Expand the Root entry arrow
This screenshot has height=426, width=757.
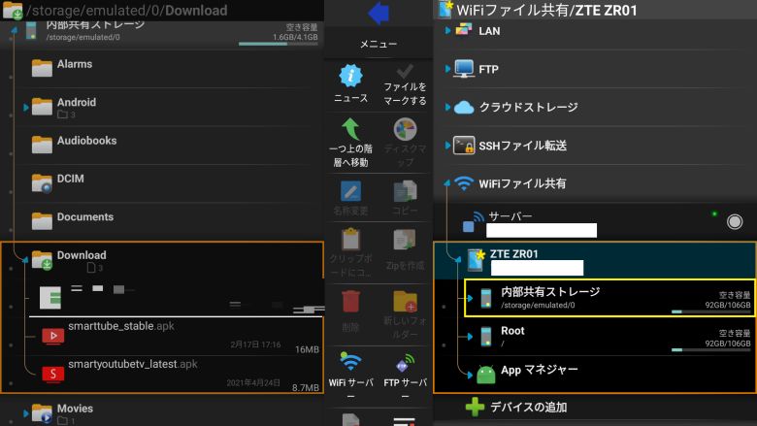[x=470, y=337]
